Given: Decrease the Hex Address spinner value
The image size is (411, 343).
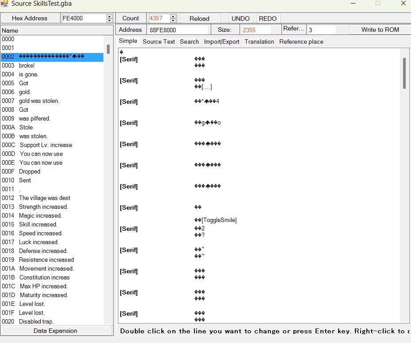Looking at the screenshot, I should click(109, 20).
